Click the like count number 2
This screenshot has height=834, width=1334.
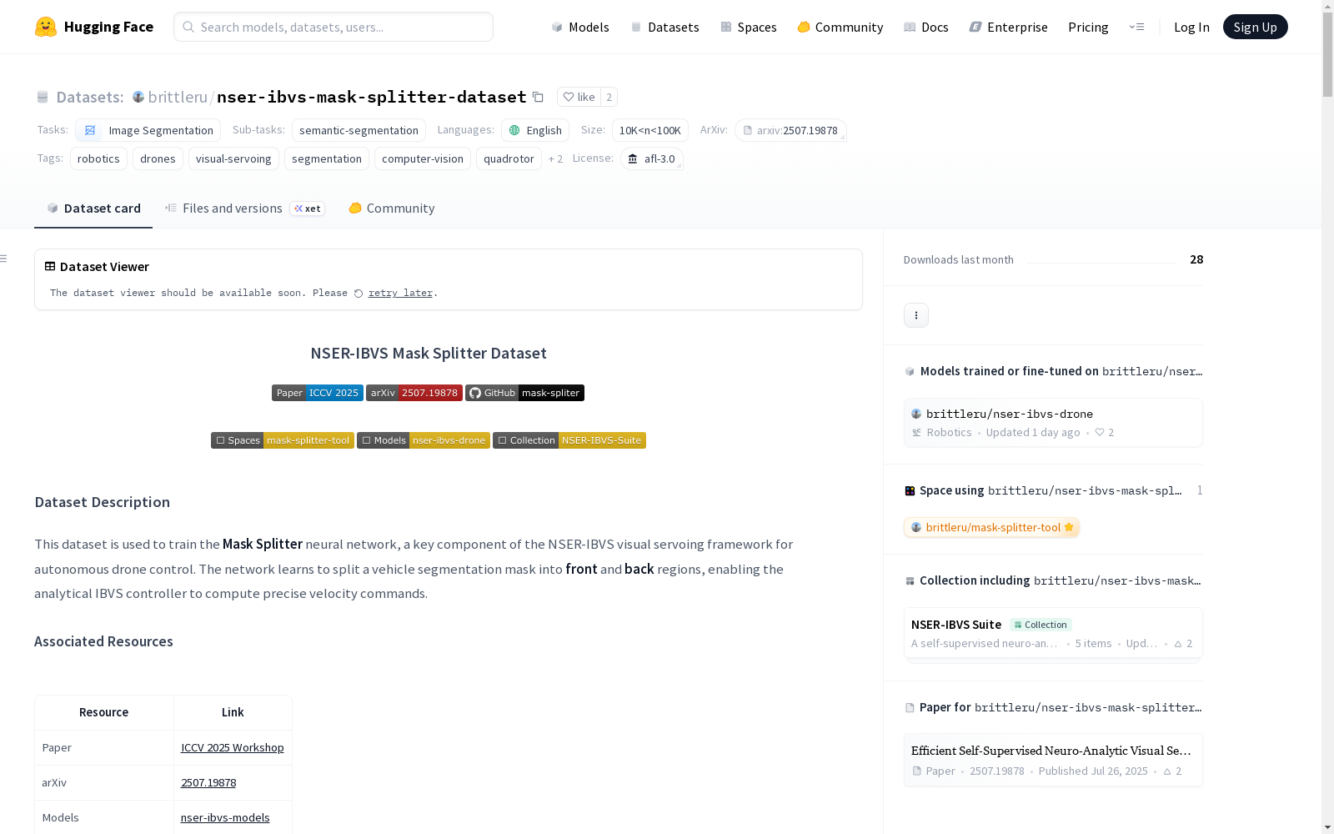609,97
